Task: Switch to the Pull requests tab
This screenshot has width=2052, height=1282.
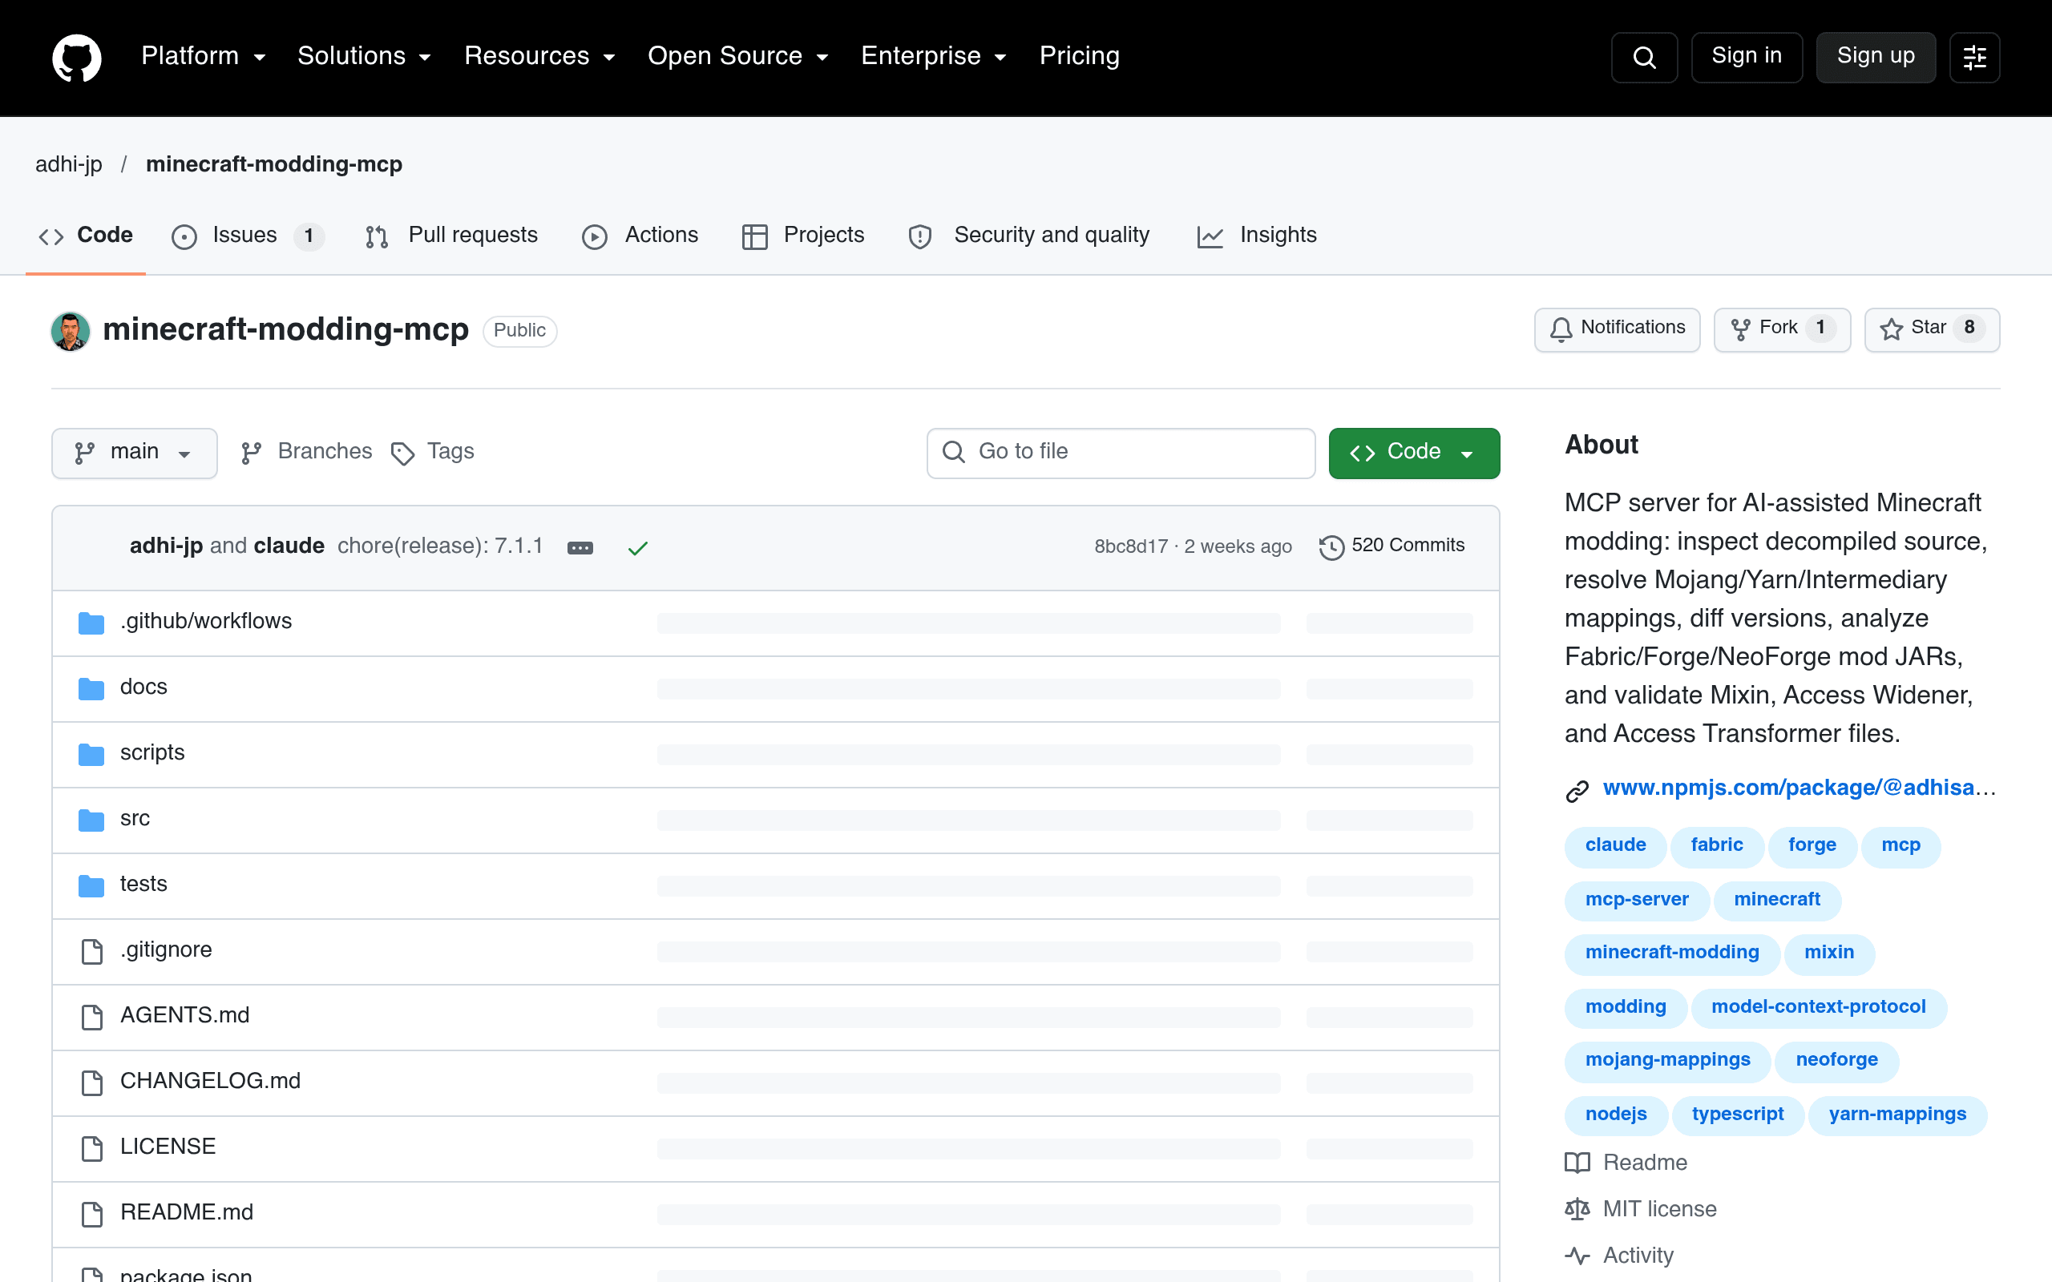Action: point(451,236)
